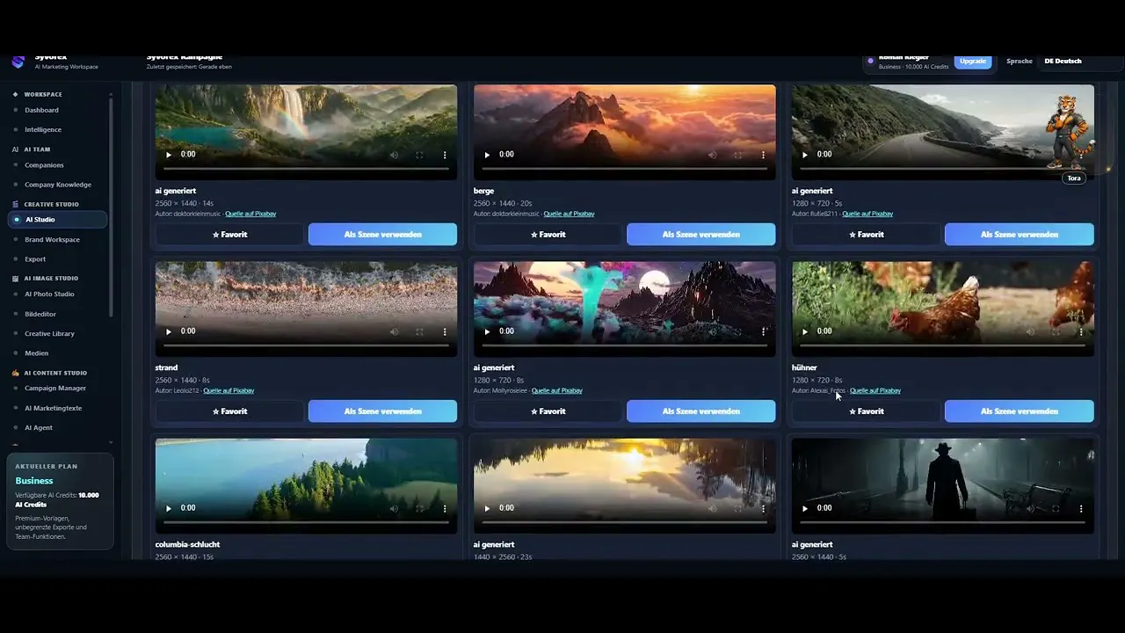The height and width of the screenshot is (633, 1125).
Task: Follow the Pixabay source link for hühner
Action: pyautogui.click(x=875, y=390)
